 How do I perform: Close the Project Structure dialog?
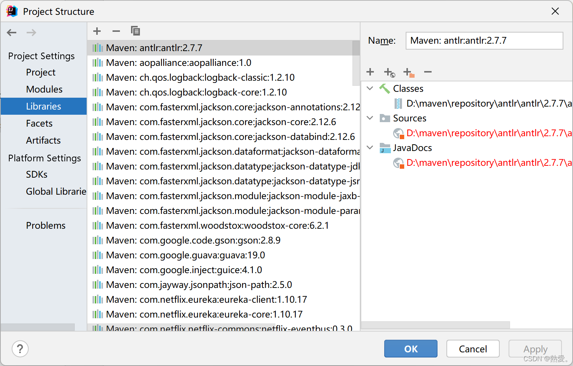coord(555,11)
